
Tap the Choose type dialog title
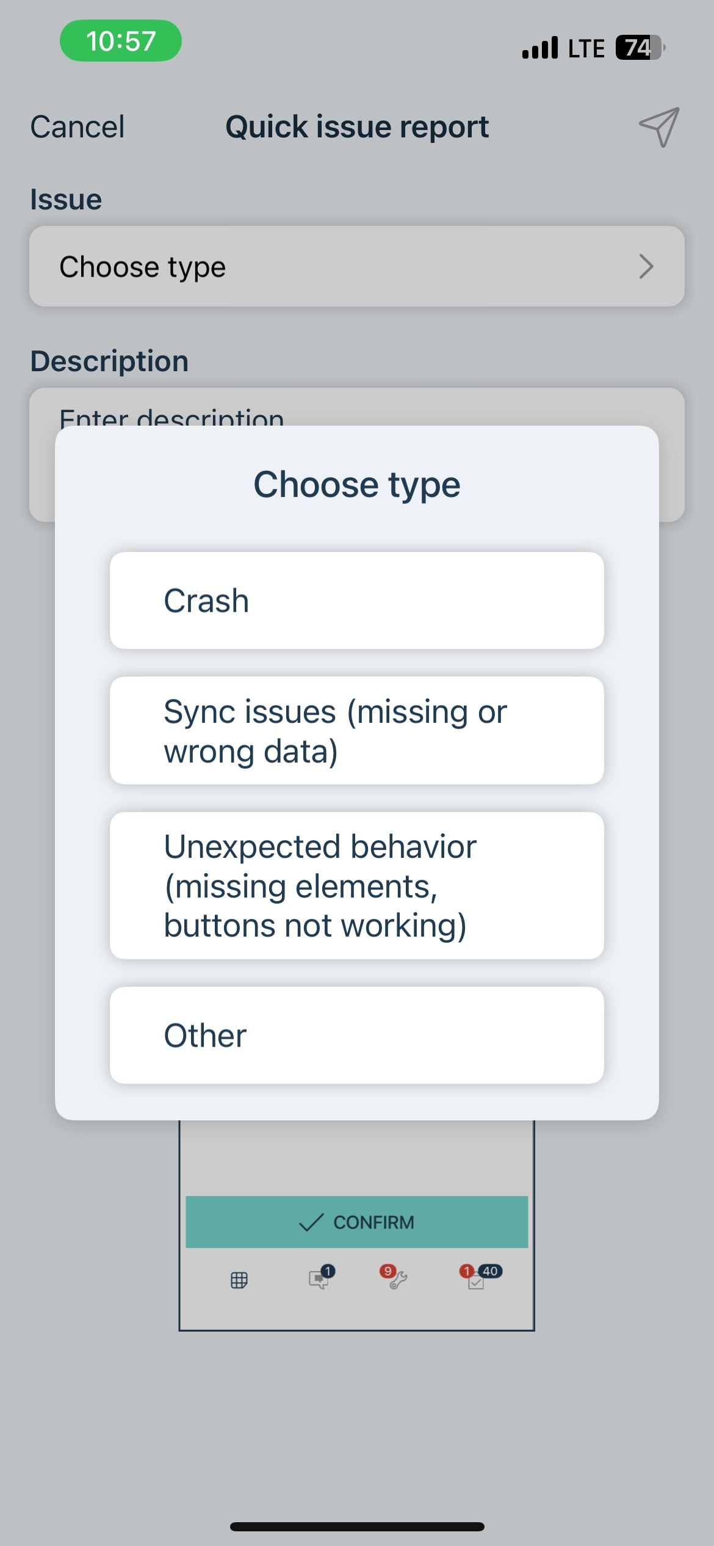pos(356,484)
